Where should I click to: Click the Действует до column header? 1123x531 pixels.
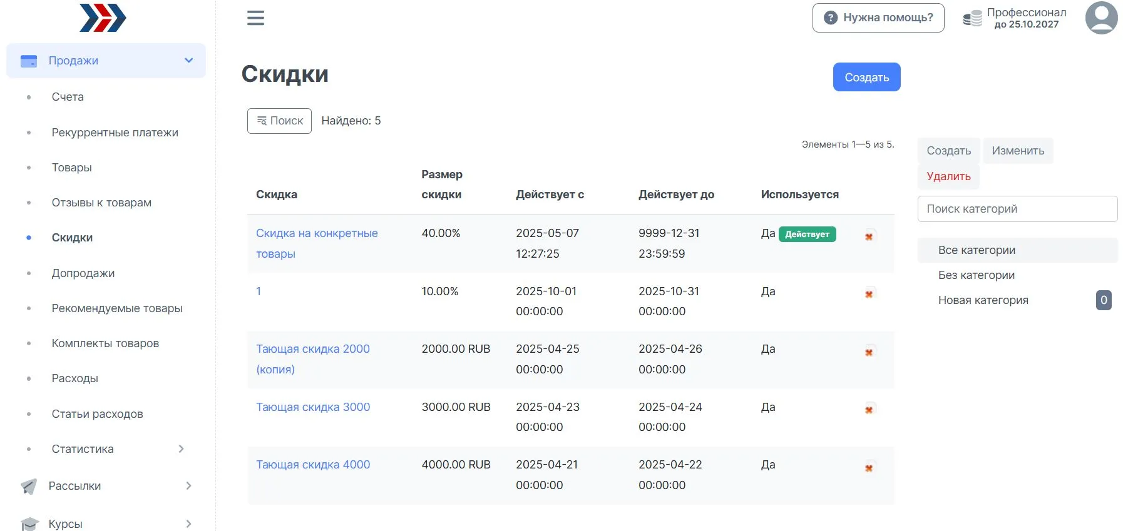pos(676,195)
